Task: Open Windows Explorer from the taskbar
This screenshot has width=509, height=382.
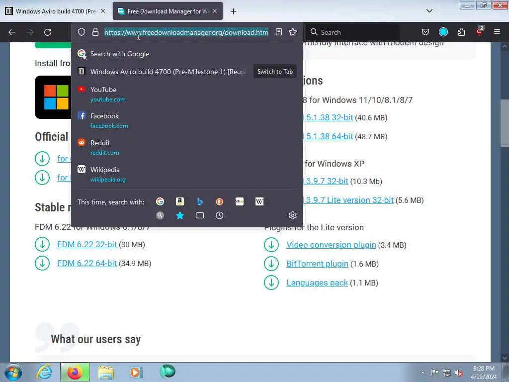Action: 106,373
